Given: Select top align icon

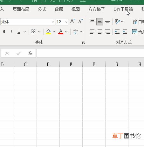Looking at the screenshot, I should tap(92, 21).
